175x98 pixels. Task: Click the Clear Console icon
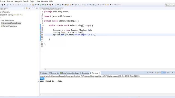tap(156, 73)
